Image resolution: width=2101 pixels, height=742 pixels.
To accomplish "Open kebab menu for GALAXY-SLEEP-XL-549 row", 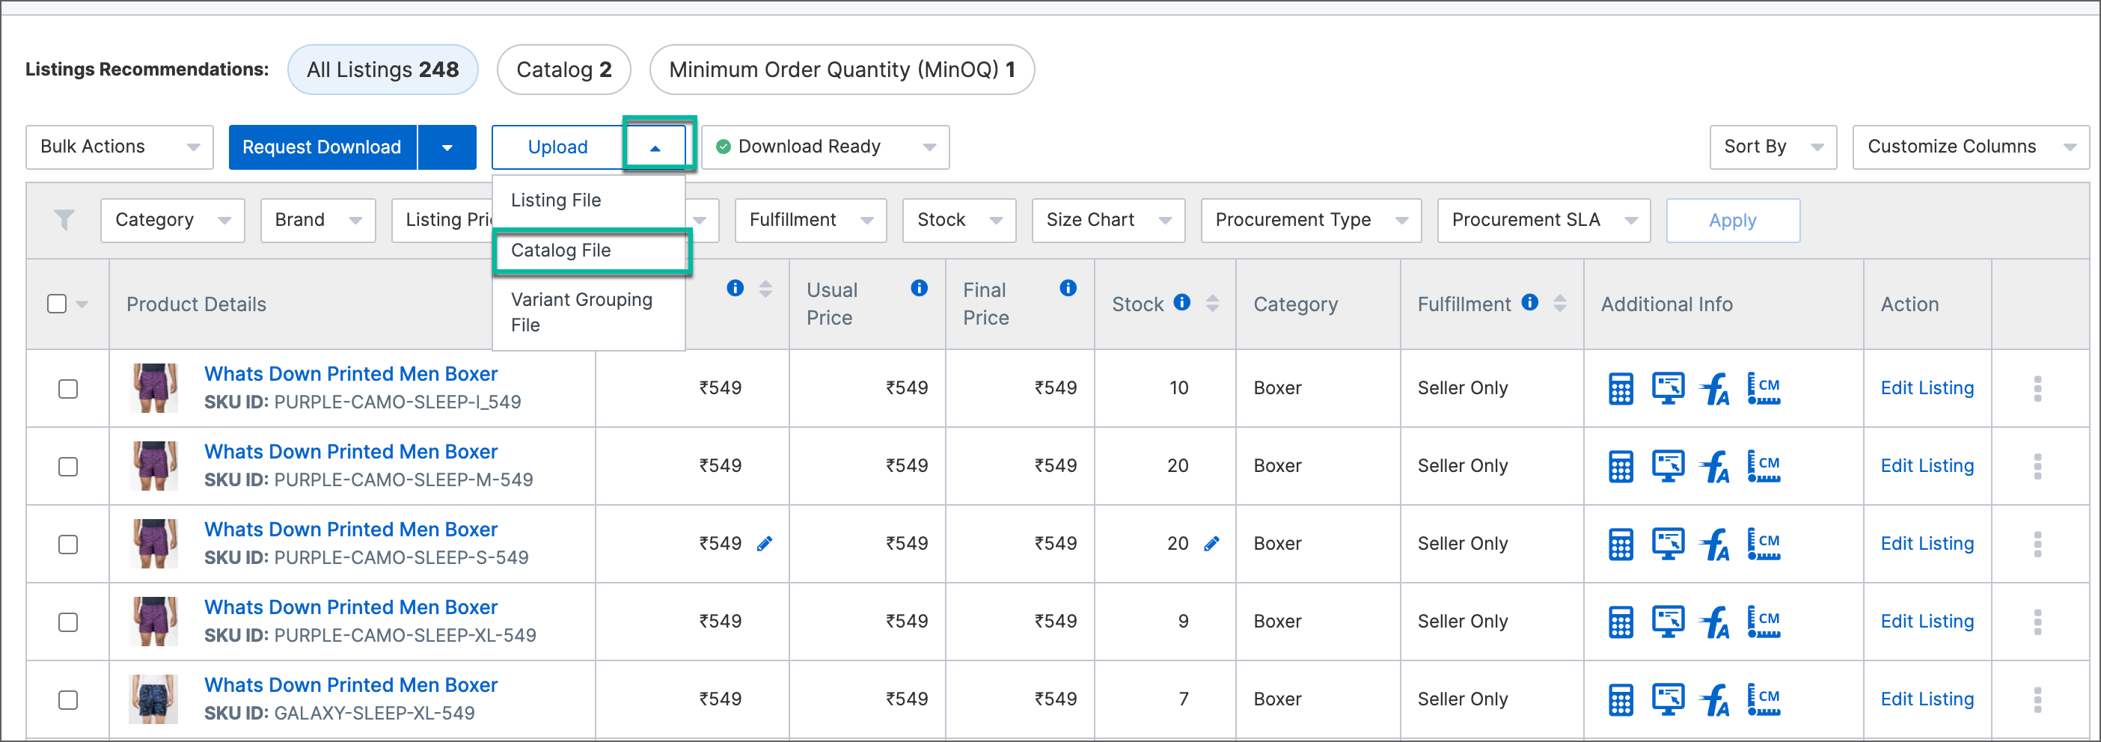I will pyautogui.click(x=2037, y=699).
